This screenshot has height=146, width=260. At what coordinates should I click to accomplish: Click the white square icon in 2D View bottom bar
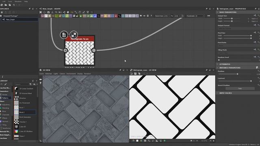tap(137, 141)
